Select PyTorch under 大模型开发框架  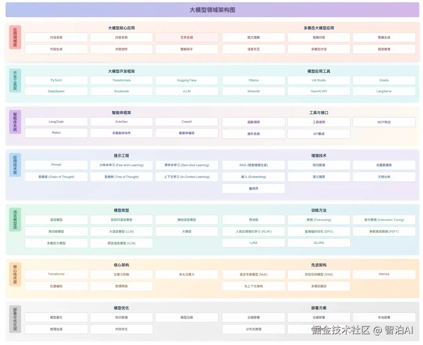56,80
